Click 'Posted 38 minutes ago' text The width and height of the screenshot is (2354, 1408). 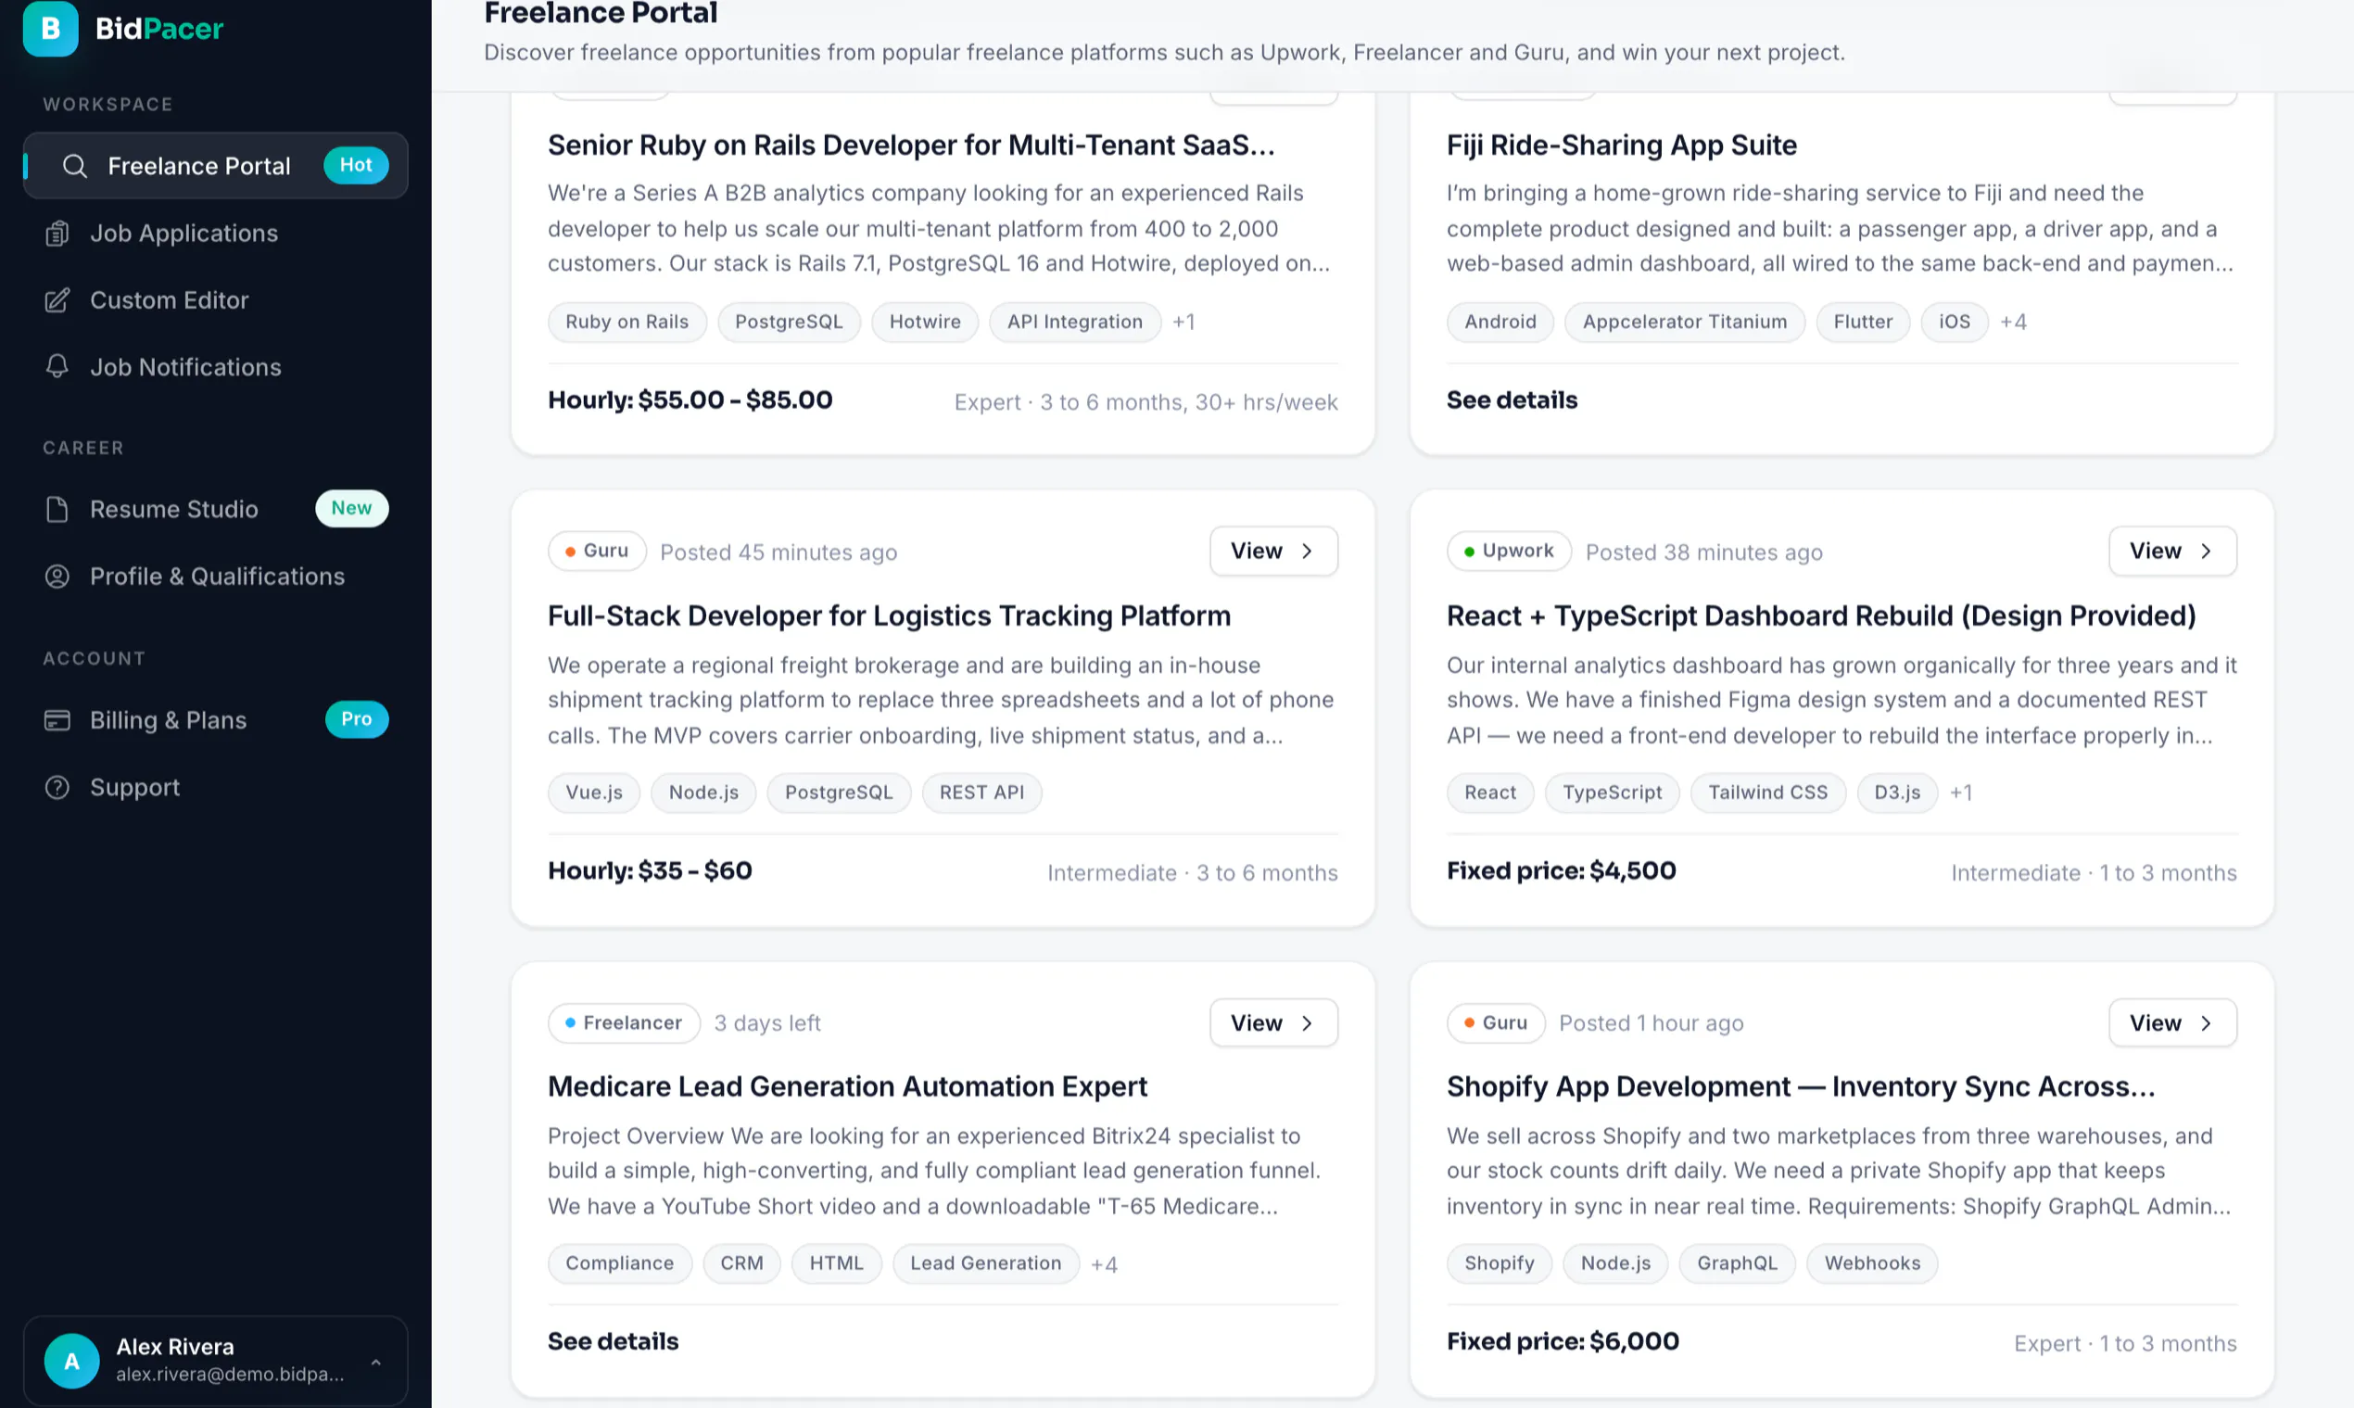point(1703,552)
